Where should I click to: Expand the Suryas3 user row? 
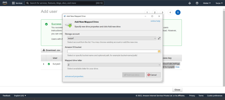click(x=44, y=64)
